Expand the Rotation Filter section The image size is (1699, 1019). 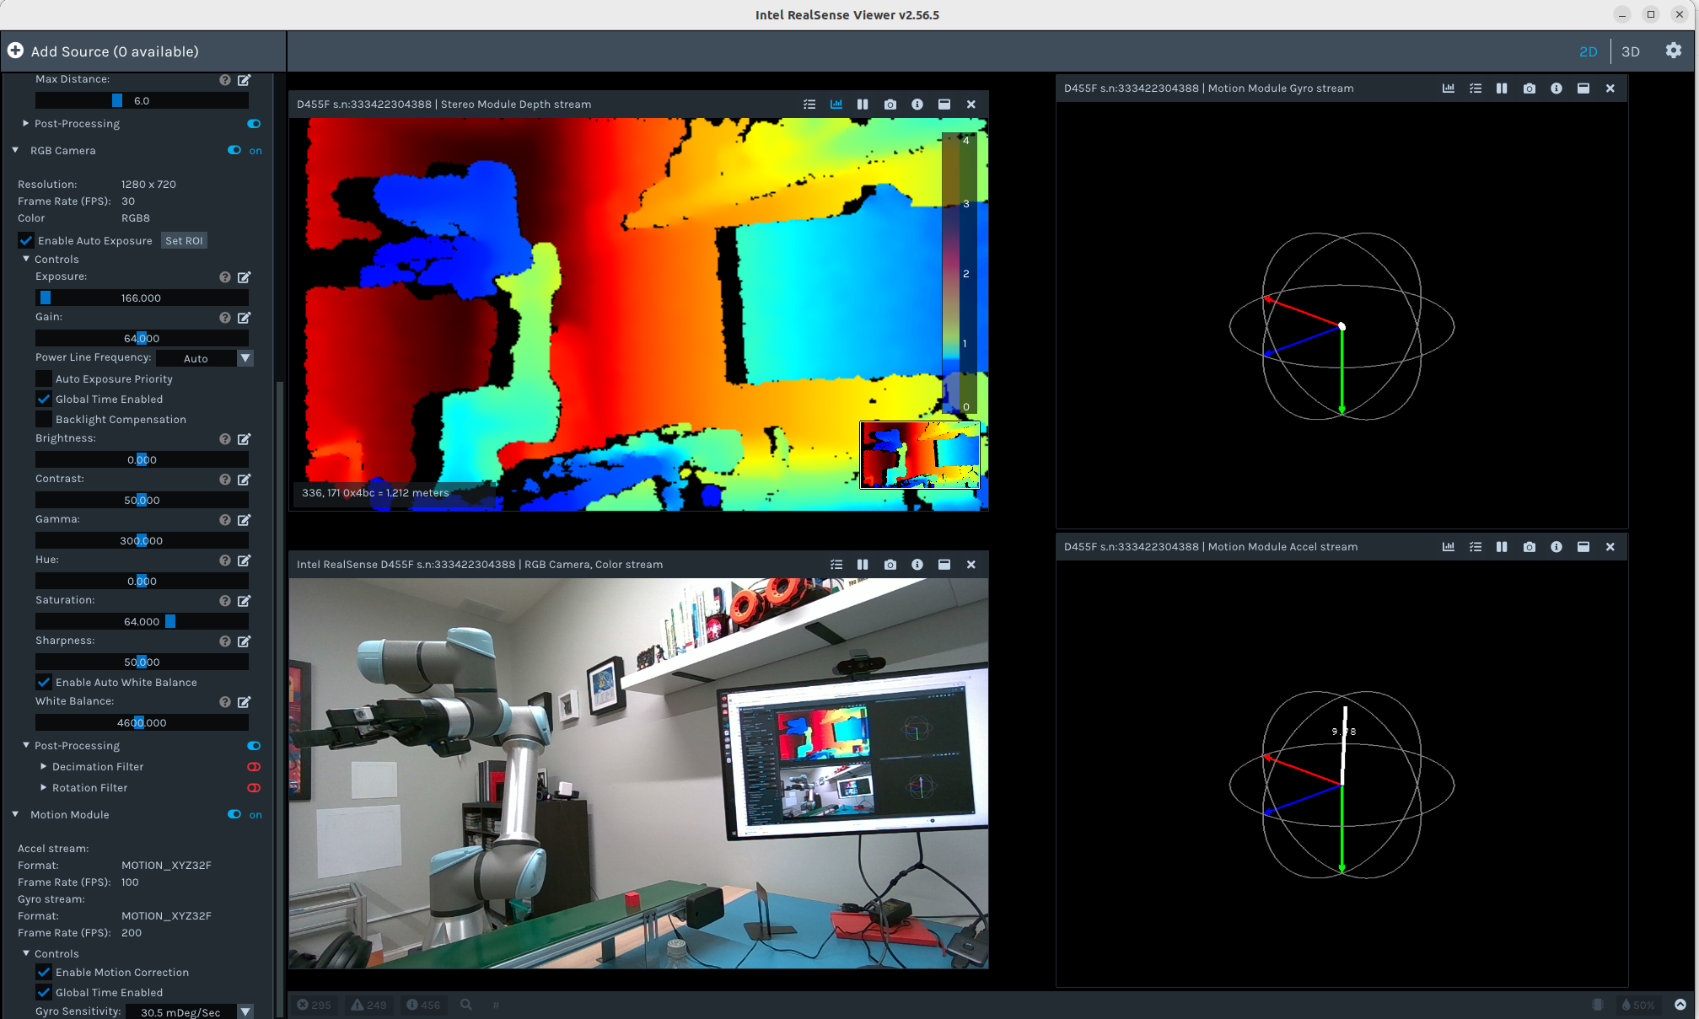point(43,787)
